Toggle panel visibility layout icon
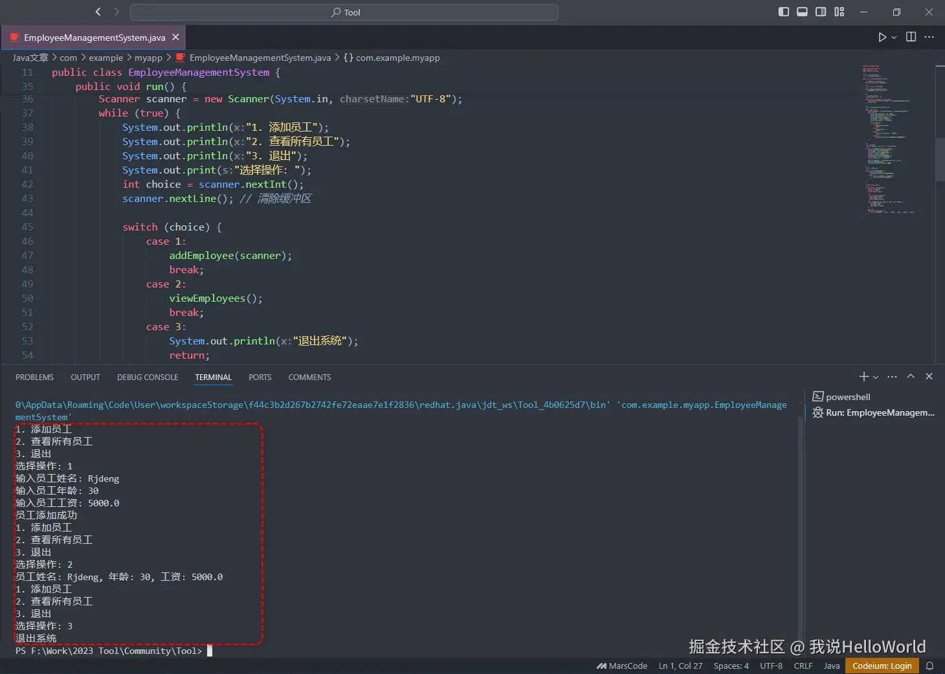Viewport: 945px width, 674px height. tap(802, 12)
